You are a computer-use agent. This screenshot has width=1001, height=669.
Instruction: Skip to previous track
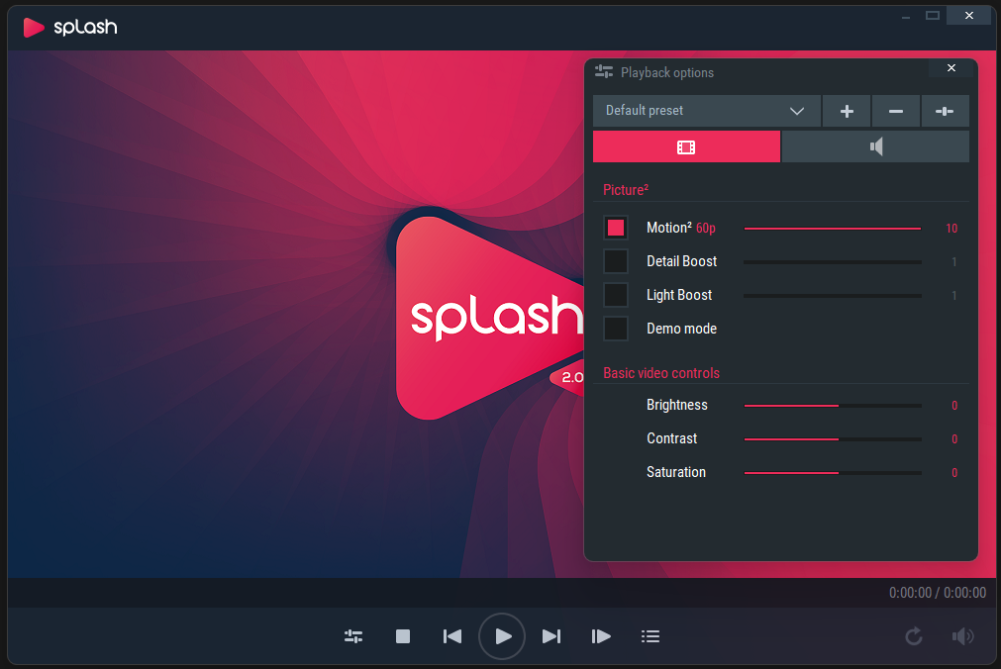point(451,636)
